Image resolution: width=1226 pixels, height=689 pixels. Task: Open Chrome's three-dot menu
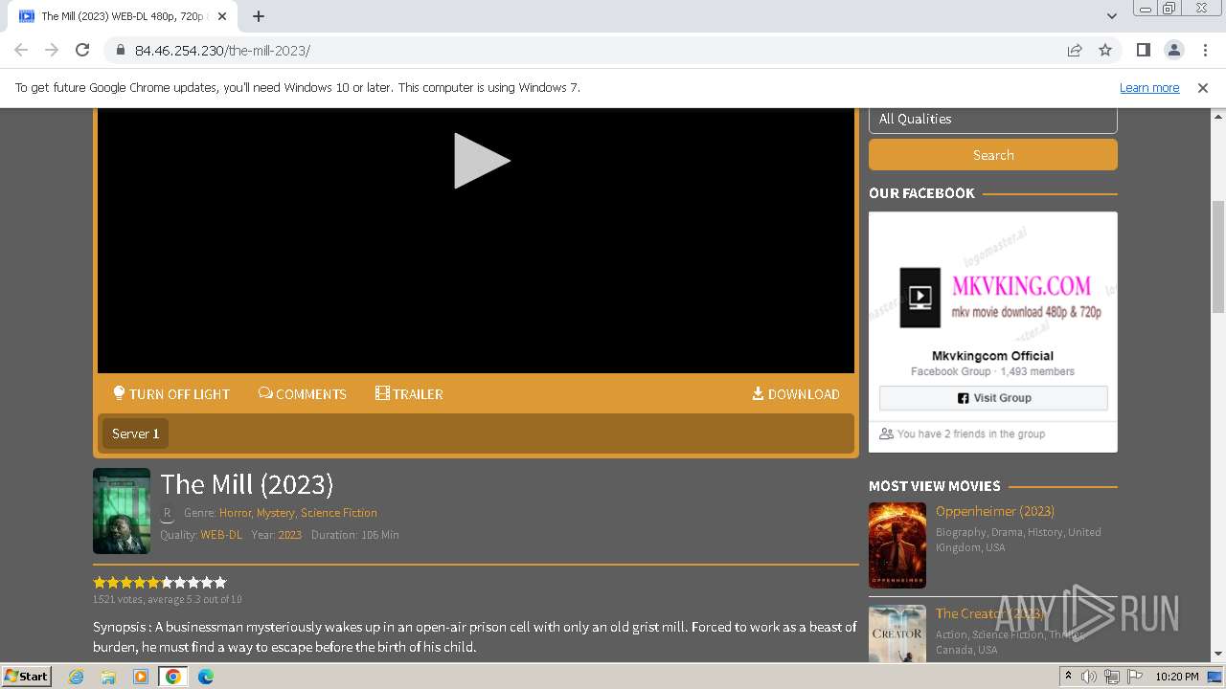pyautogui.click(x=1204, y=50)
